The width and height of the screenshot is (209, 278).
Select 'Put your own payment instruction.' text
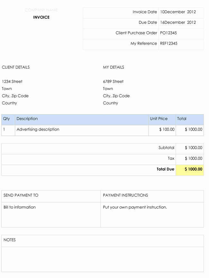[135, 207]
